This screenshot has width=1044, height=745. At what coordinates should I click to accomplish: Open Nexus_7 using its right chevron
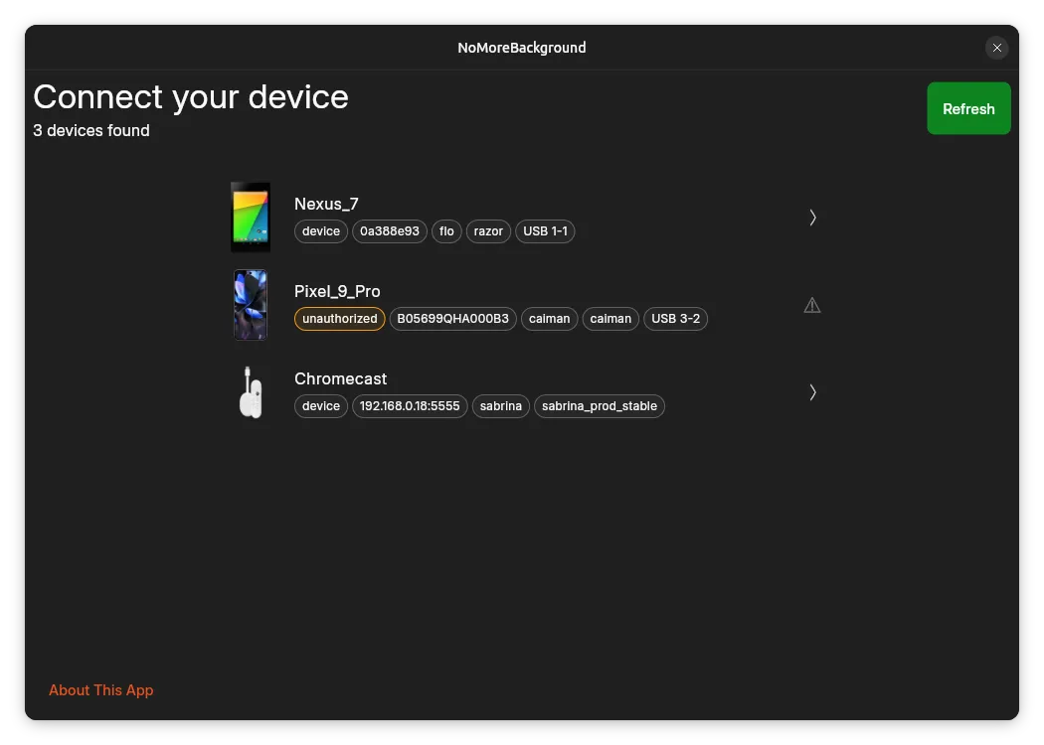click(x=812, y=218)
